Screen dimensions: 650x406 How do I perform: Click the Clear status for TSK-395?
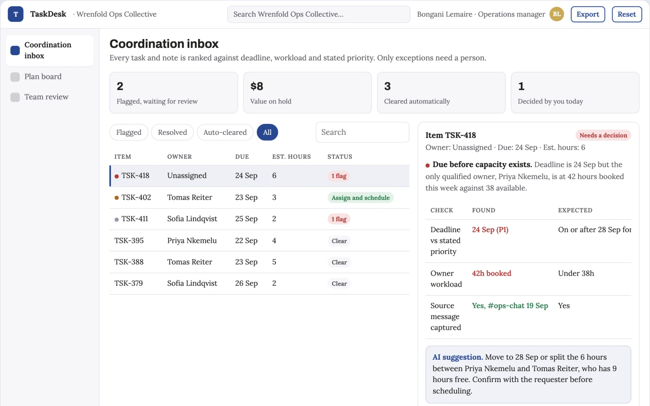pos(339,241)
